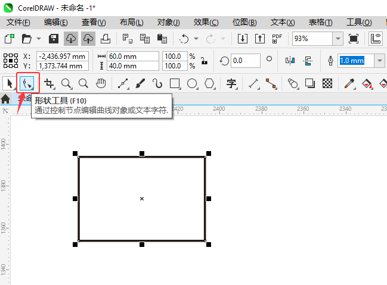
Task: Click the Export icon with up arrow
Action: click(x=260, y=39)
